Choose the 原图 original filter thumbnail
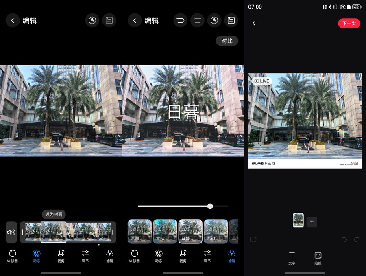366x276 pixels. 139,231
